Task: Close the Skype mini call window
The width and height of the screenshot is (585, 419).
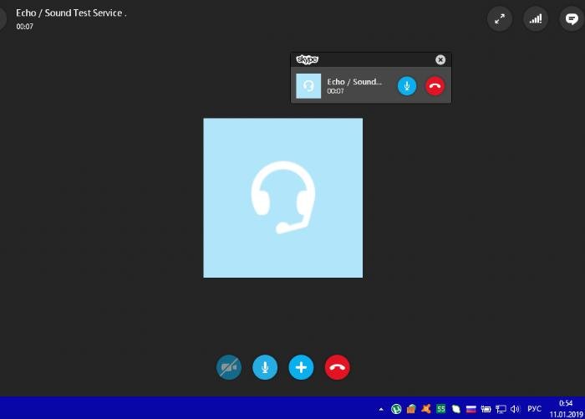Action: pyautogui.click(x=440, y=59)
